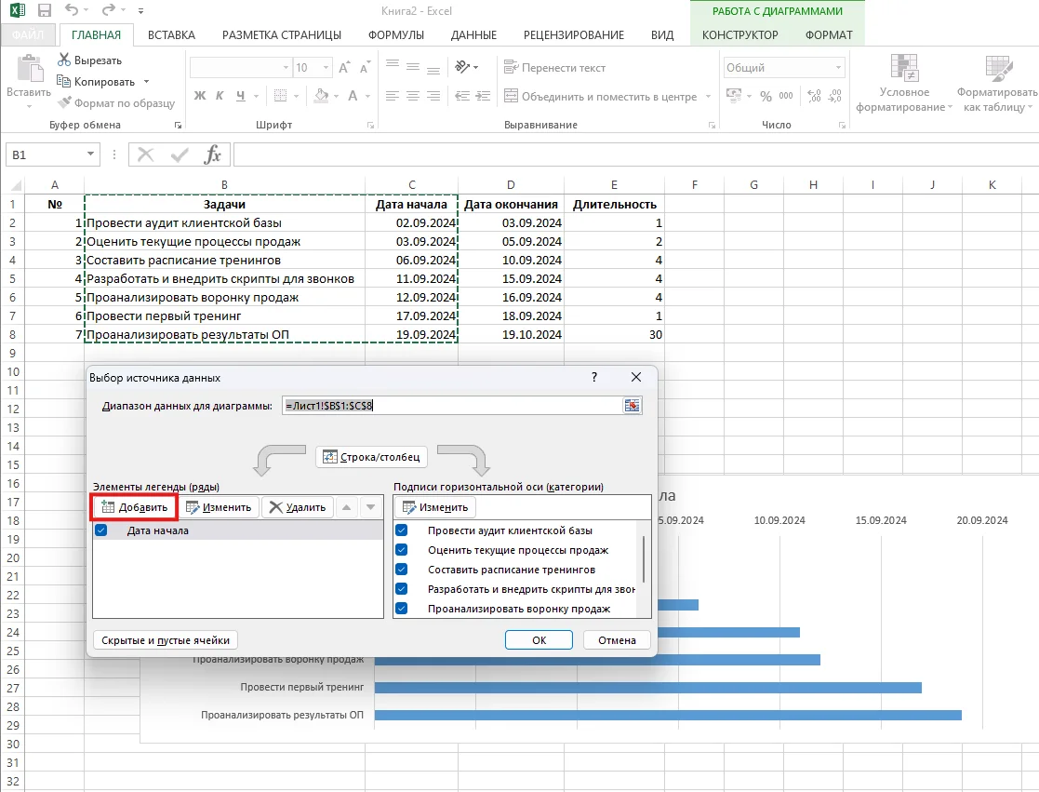This screenshot has height=792, width=1039.
Task: Click Изменить under horizontal axis labels
Action: tap(435, 507)
